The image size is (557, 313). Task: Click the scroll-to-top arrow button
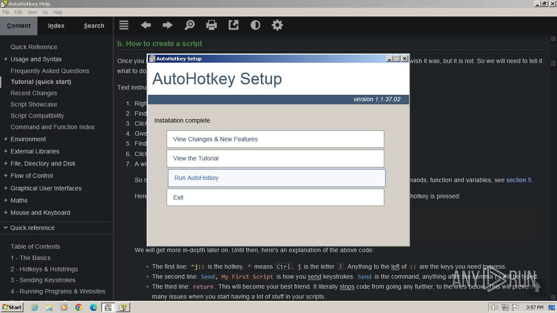(x=537, y=287)
